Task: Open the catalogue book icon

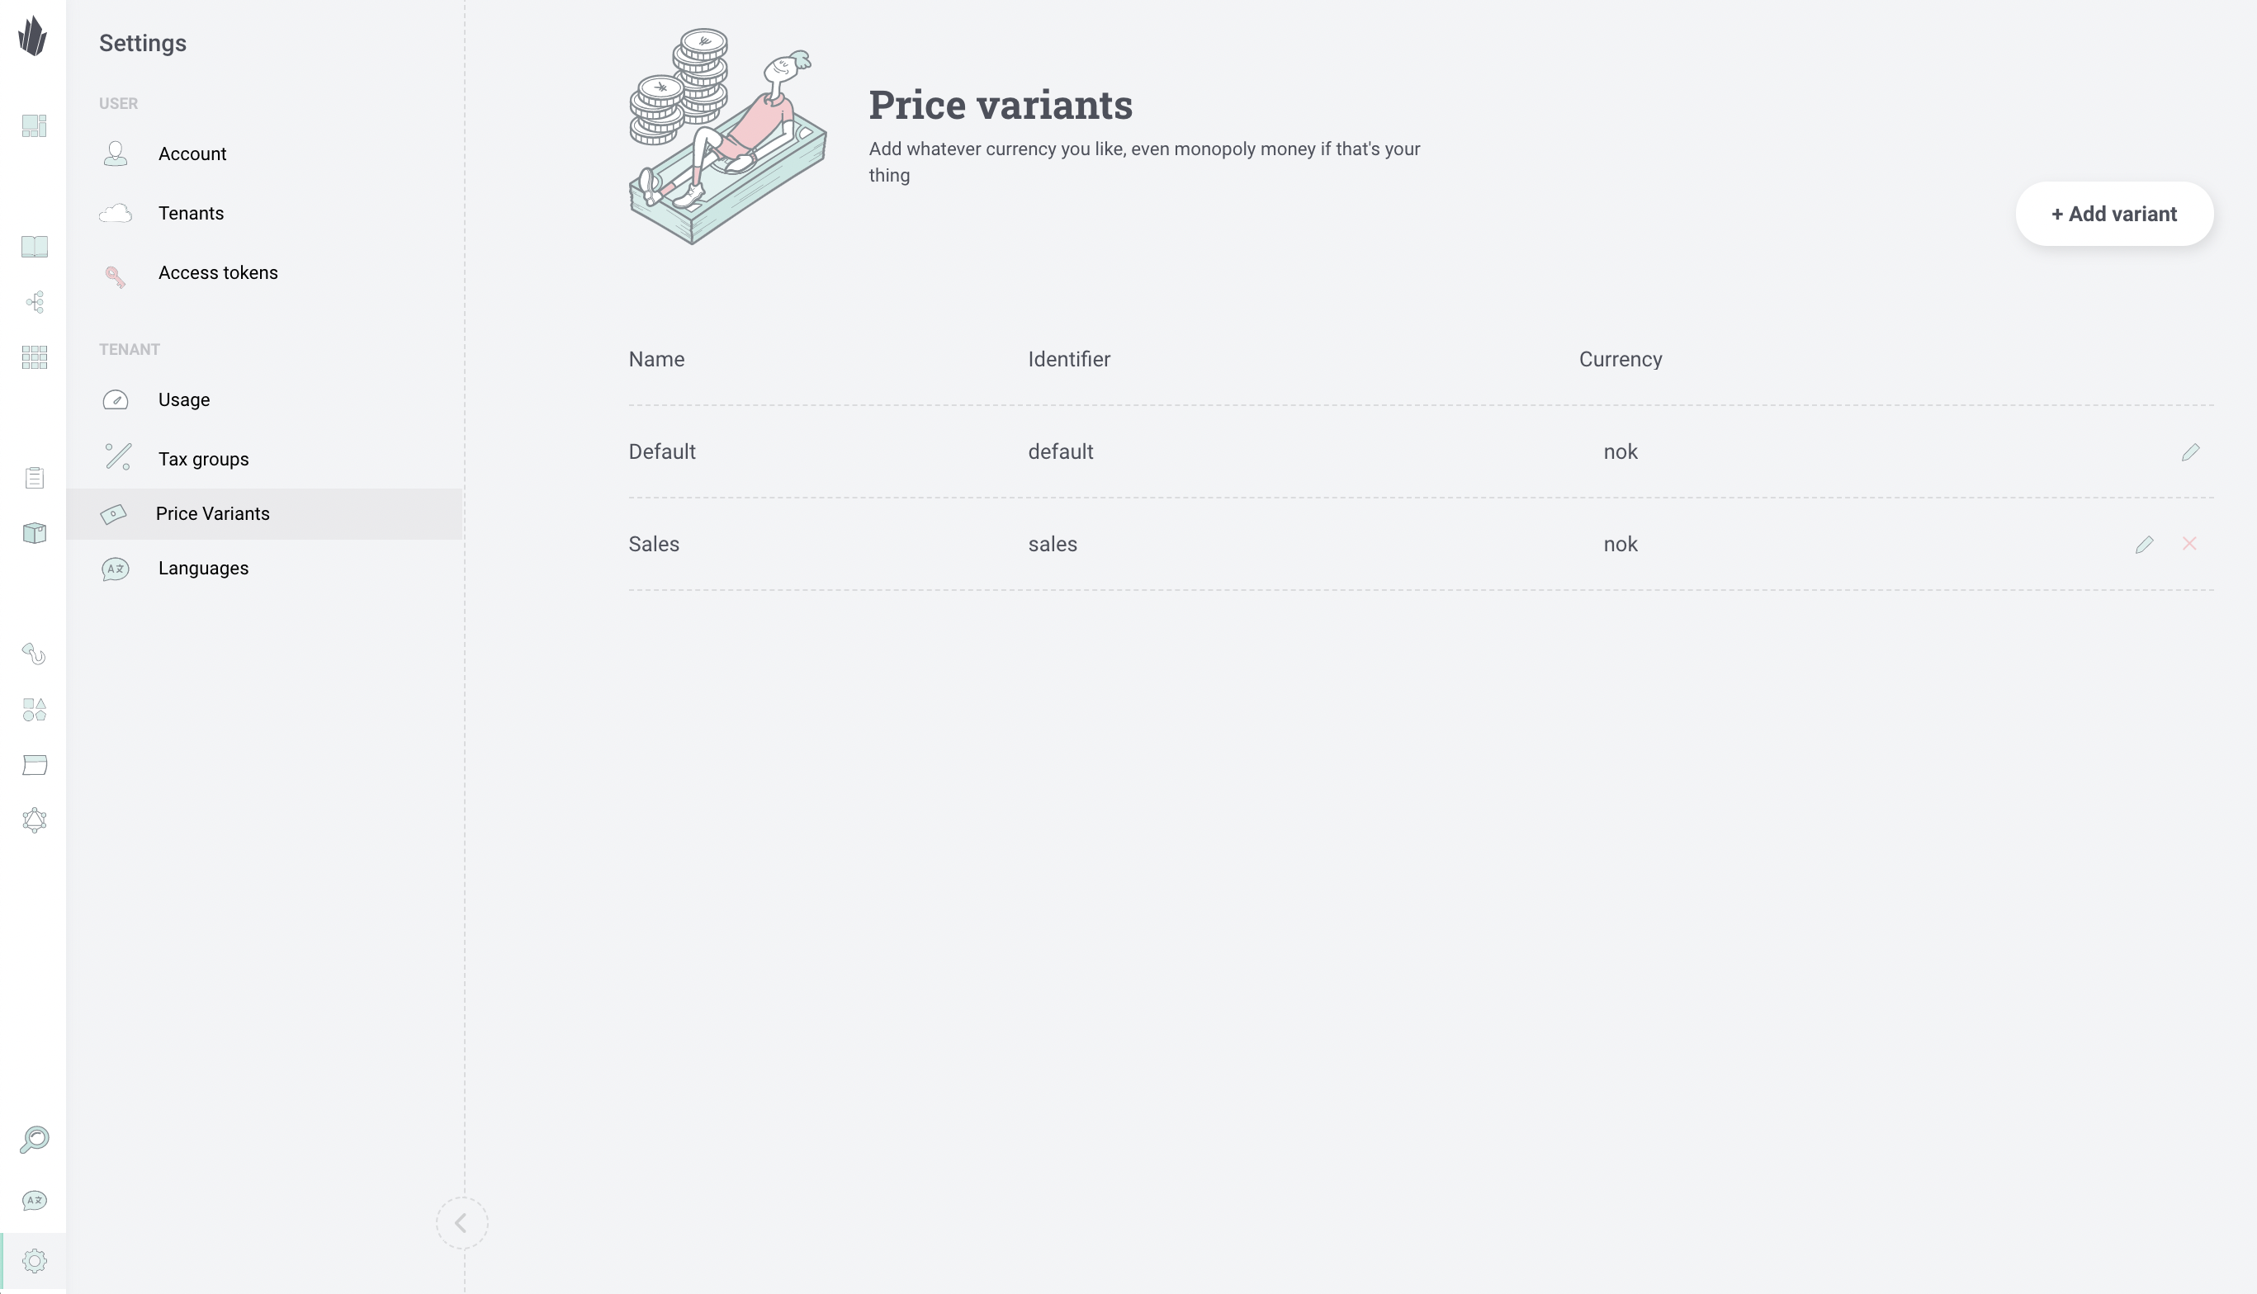Action: (x=35, y=246)
